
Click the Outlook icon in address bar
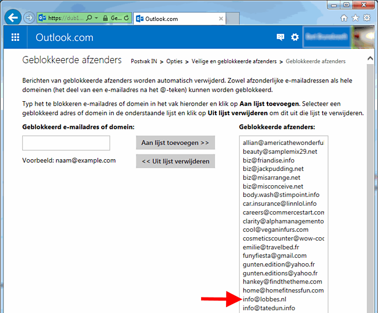pos(43,18)
